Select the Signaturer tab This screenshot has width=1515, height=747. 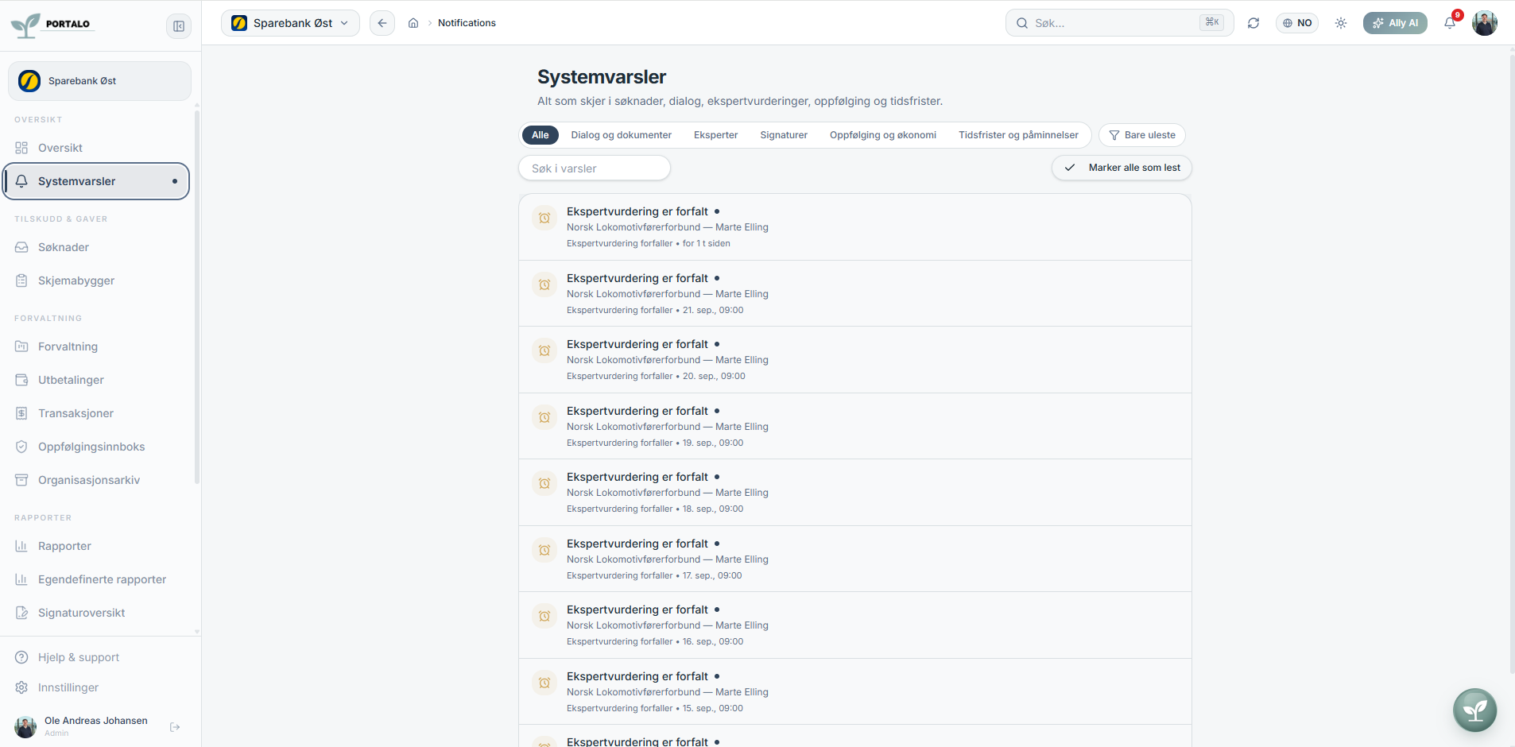coord(784,135)
